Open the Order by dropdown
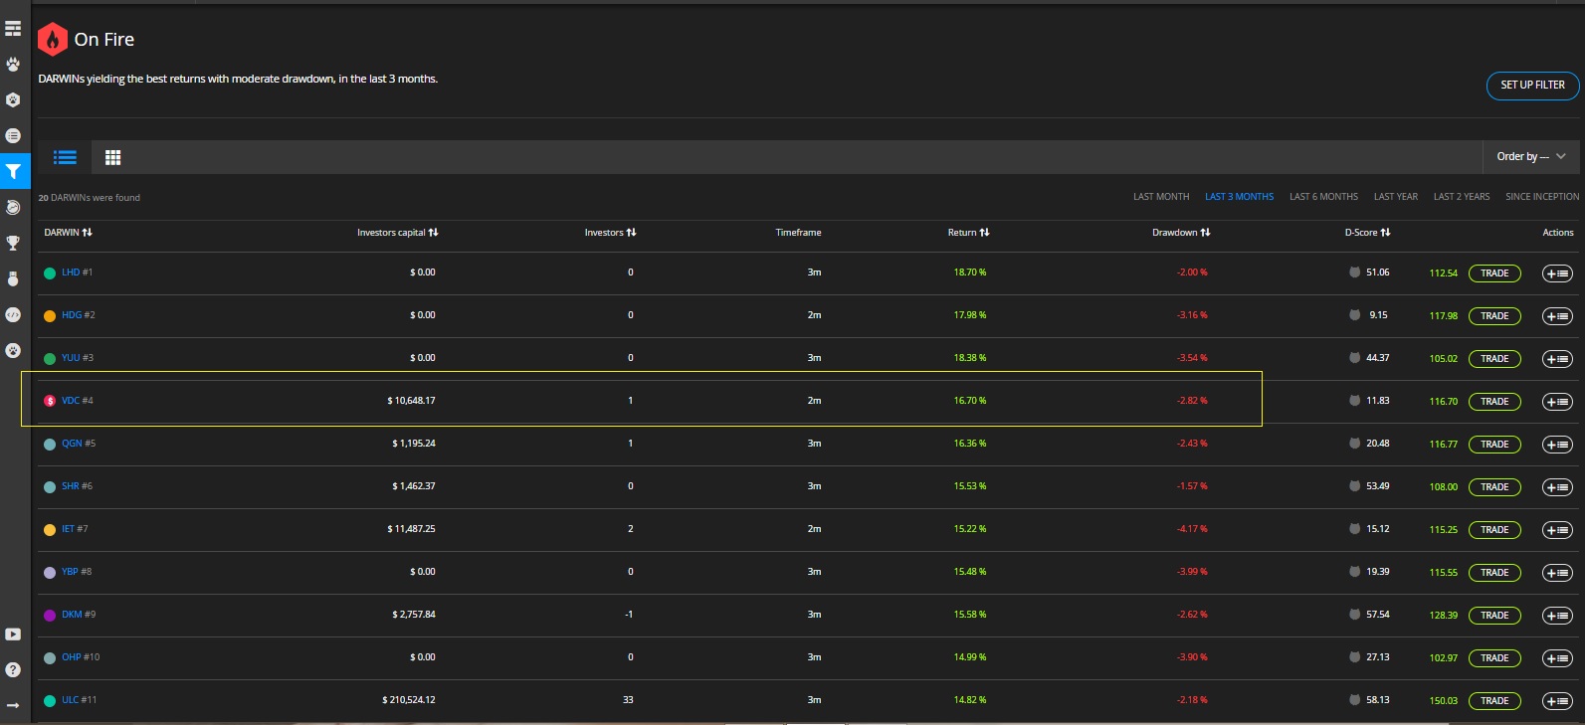The image size is (1585, 725). (1531, 157)
